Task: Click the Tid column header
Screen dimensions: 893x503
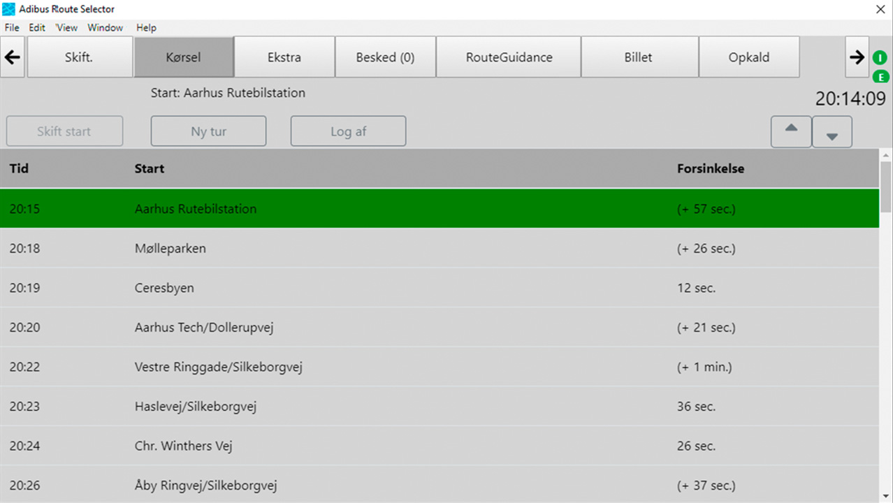Action: (x=19, y=168)
